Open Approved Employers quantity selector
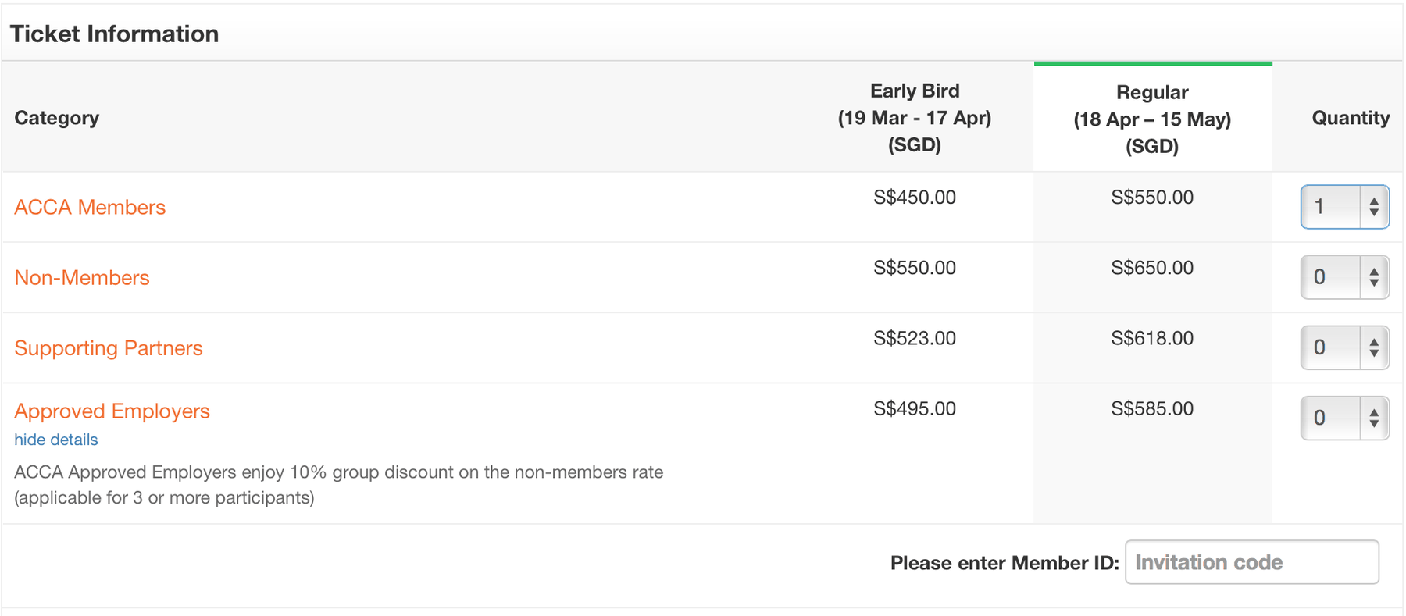Image resolution: width=1406 pixels, height=616 pixels. point(1344,418)
